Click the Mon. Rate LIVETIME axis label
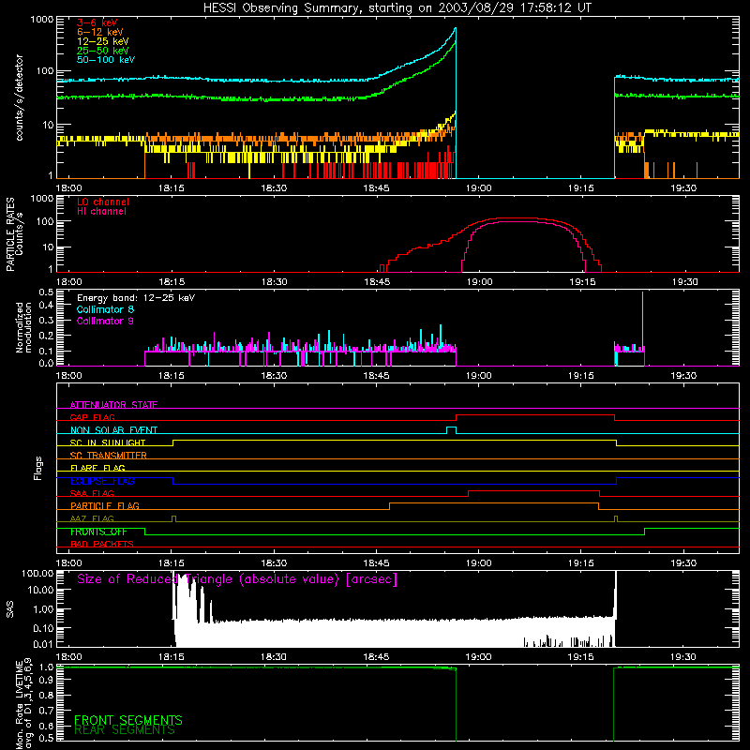The height and width of the screenshot is (750, 750). pyautogui.click(x=23, y=703)
